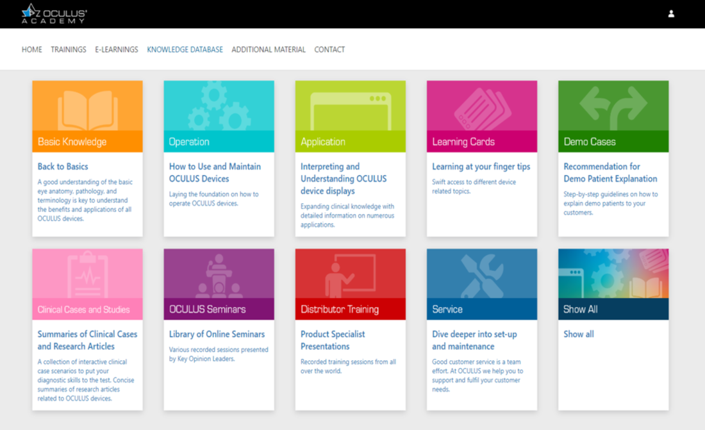Click the user account icon

(x=671, y=13)
